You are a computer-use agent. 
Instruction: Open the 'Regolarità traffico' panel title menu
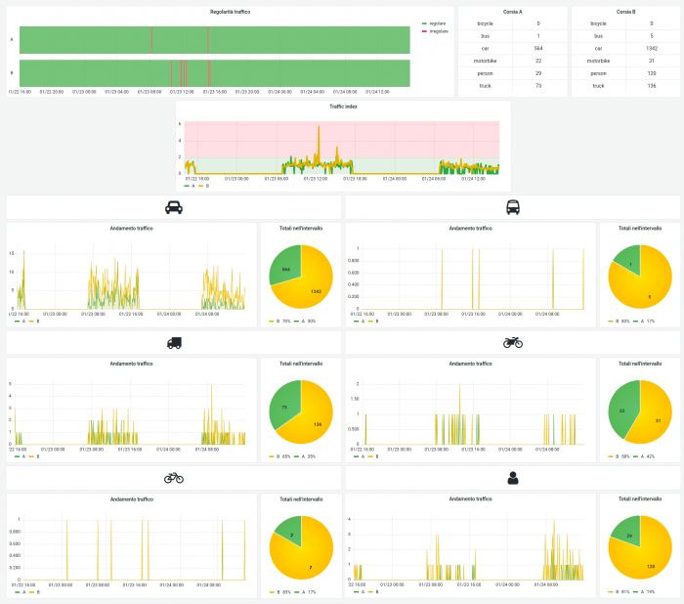(233, 12)
